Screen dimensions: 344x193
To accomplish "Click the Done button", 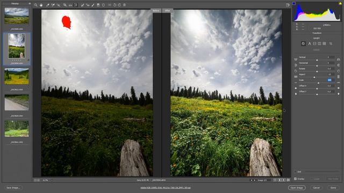I will [333, 188].
